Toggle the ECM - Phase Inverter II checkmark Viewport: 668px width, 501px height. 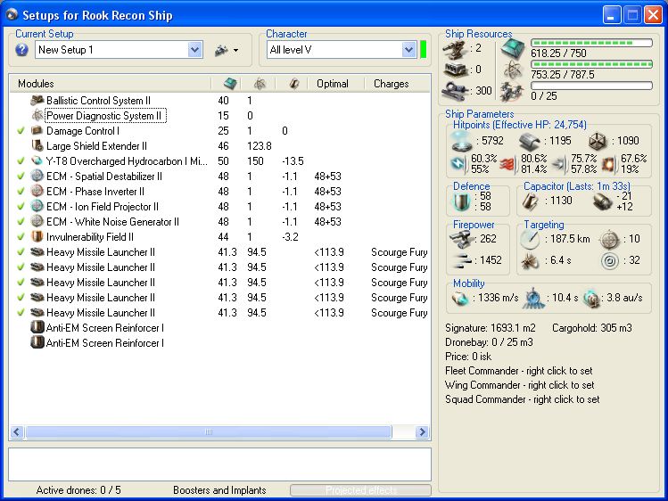(x=21, y=191)
